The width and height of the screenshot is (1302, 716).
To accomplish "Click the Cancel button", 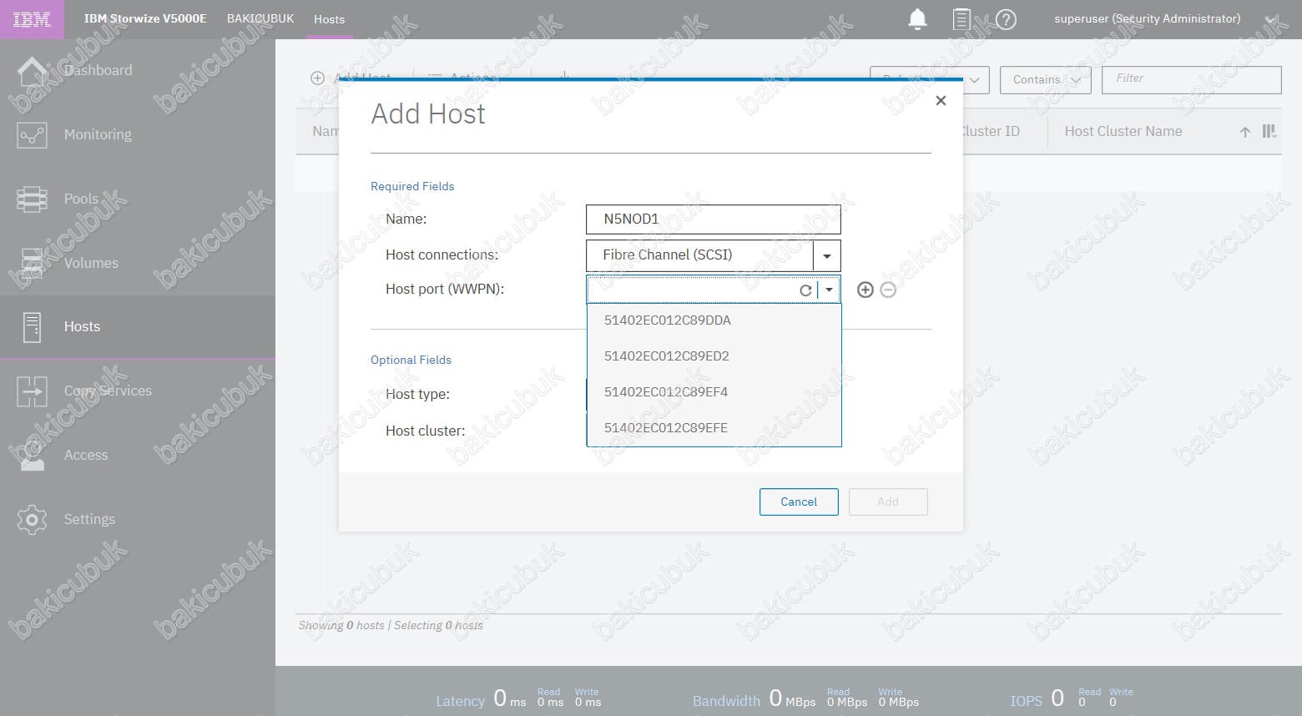I will point(799,502).
